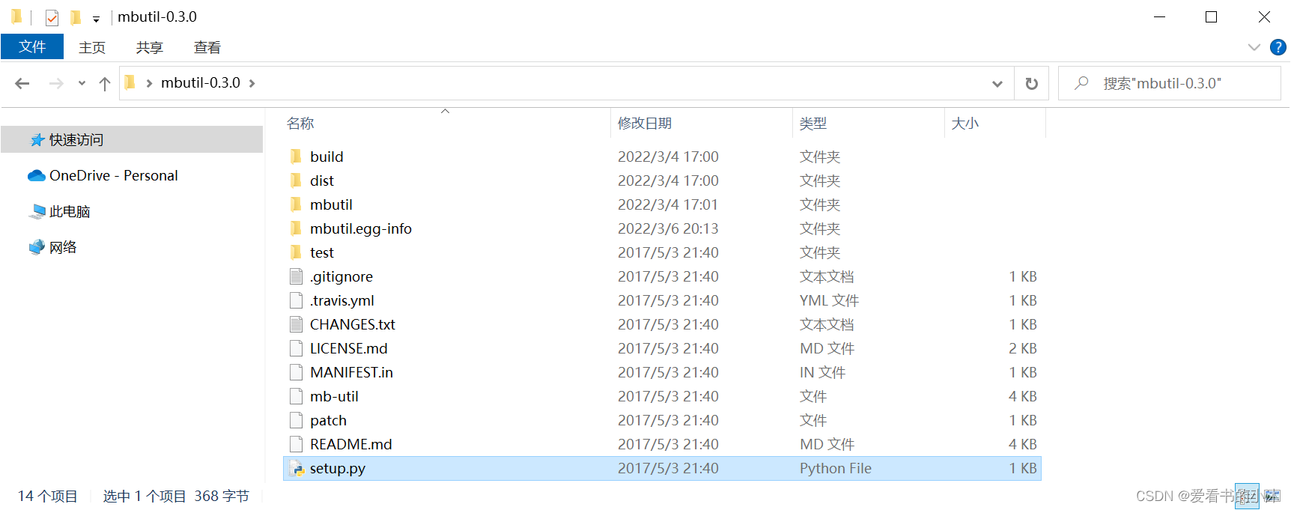This screenshot has height=510, width=1291.
Task: Click the setup.py Python file icon
Action: click(297, 469)
